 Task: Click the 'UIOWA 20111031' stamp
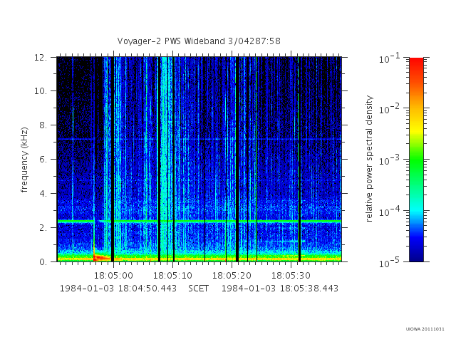click(x=425, y=329)
